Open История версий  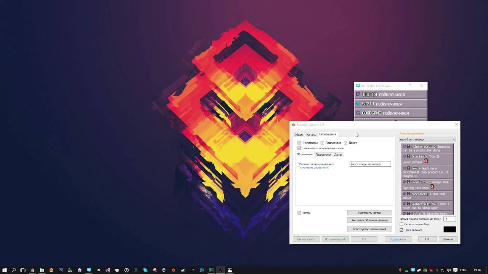[x=335, y=239]
